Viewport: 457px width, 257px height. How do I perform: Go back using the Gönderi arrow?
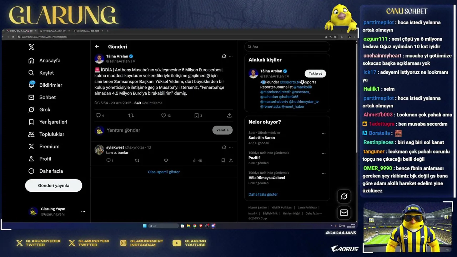point(97,47)
